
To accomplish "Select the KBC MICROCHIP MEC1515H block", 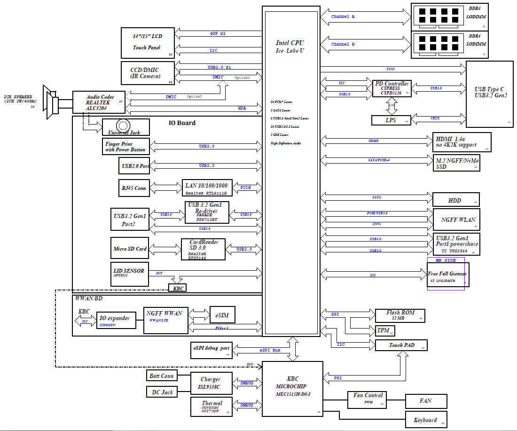I will (292, 389).
